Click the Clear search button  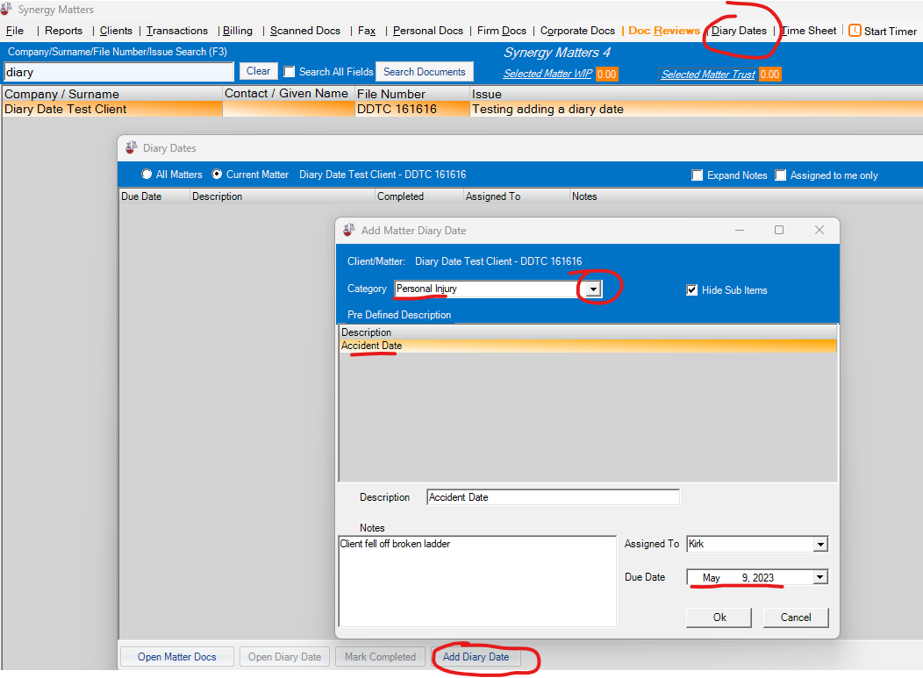tap(258, 71)
